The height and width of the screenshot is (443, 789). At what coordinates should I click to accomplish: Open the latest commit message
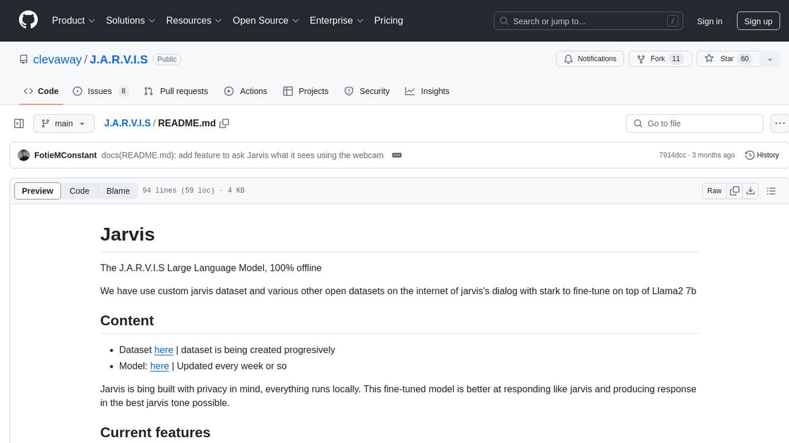(x=243, y=155)
